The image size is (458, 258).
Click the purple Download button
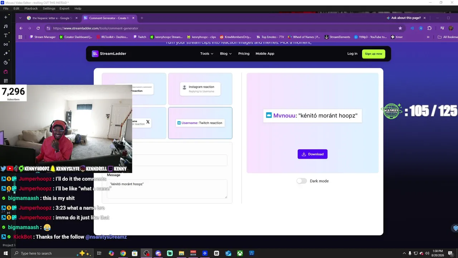point(312,154)
